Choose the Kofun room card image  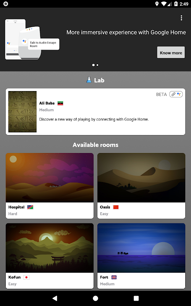[x=50, y=248]
